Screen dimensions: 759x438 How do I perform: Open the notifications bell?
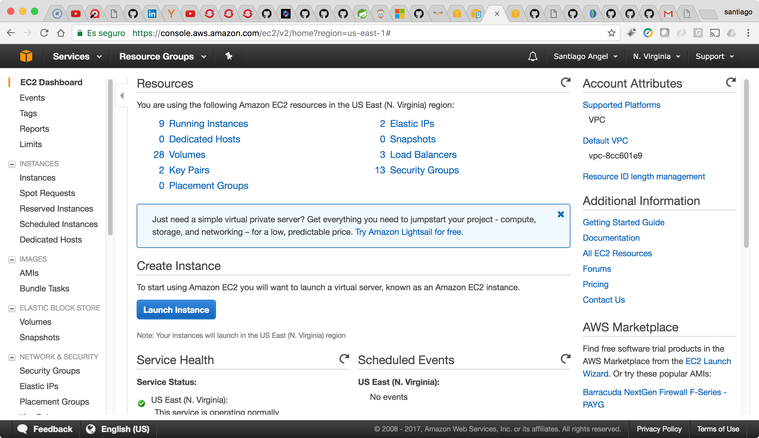533,56
